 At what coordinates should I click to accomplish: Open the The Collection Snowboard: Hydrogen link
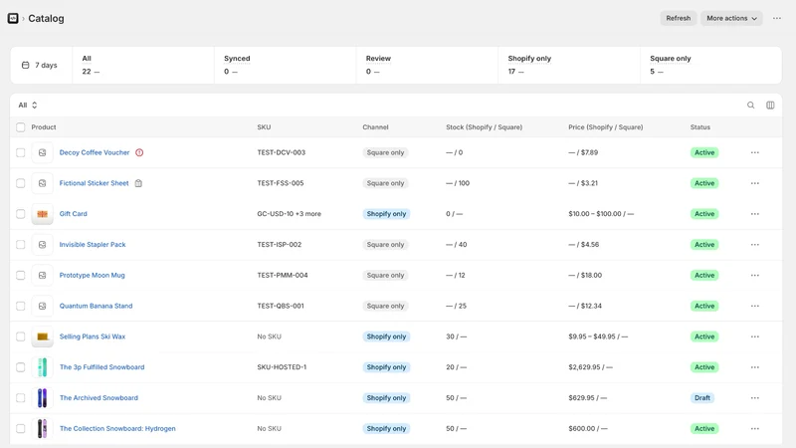117,429
